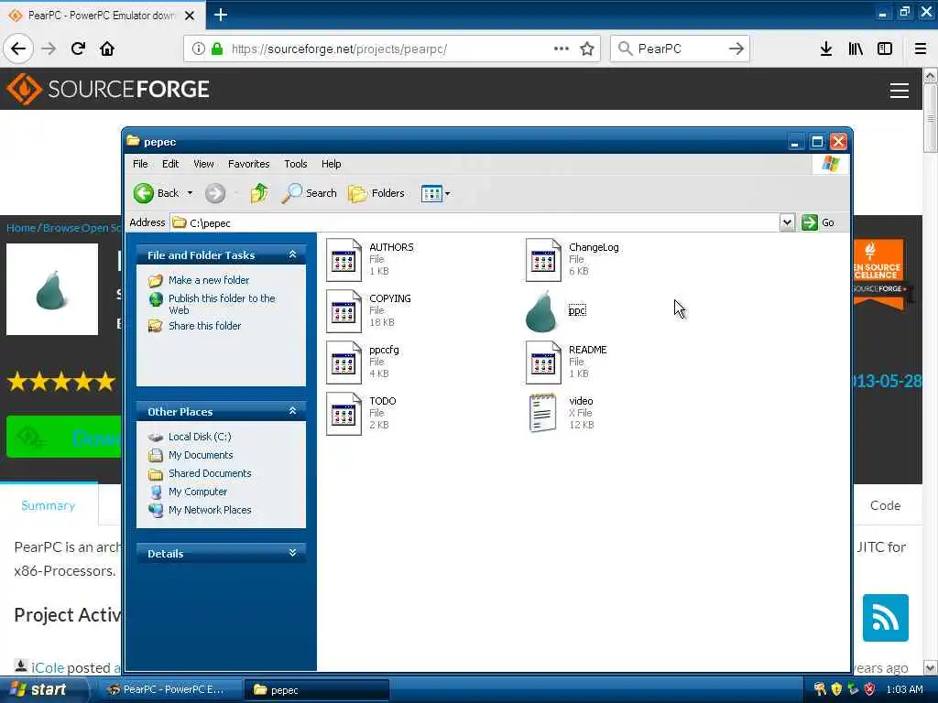Select the AUTHORS file icon
Image resolution: width=938 pixels, height=703 pixels.
pyautogui.click(x=344, y=259)
